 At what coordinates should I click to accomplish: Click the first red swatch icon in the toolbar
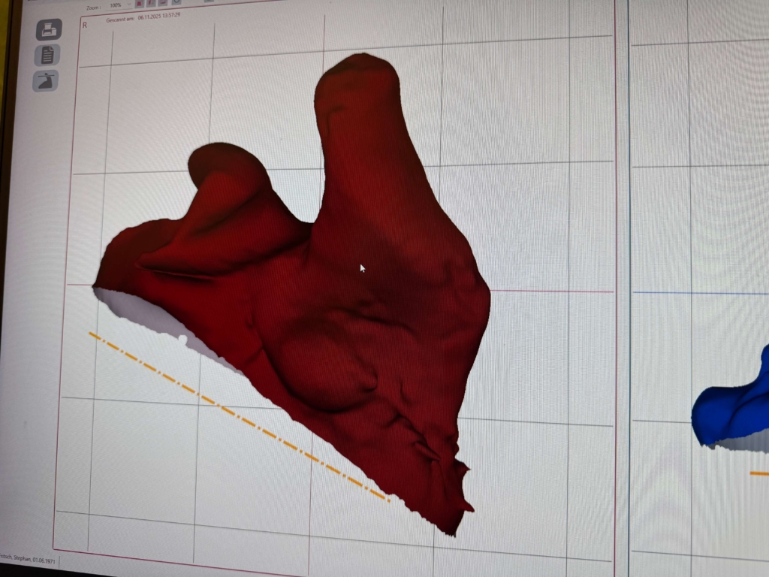pyautogui.click(x=139, y=4)
